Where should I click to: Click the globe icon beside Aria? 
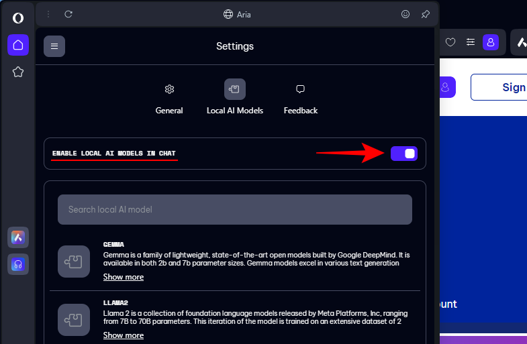coord(228,14)
